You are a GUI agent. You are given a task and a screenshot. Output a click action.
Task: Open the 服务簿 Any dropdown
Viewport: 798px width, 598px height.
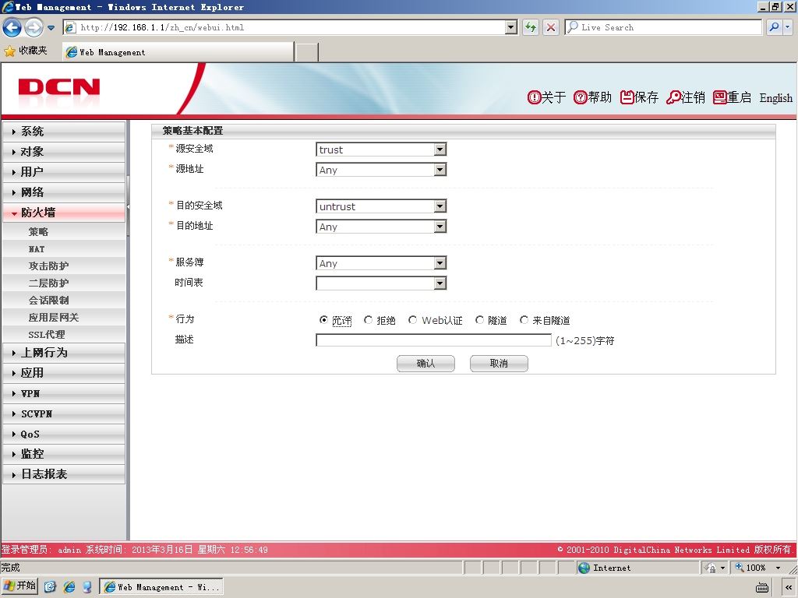coord(381,263)
